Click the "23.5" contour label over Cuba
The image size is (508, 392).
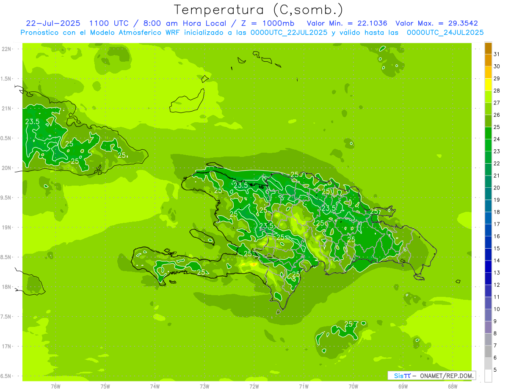(33, 121)
